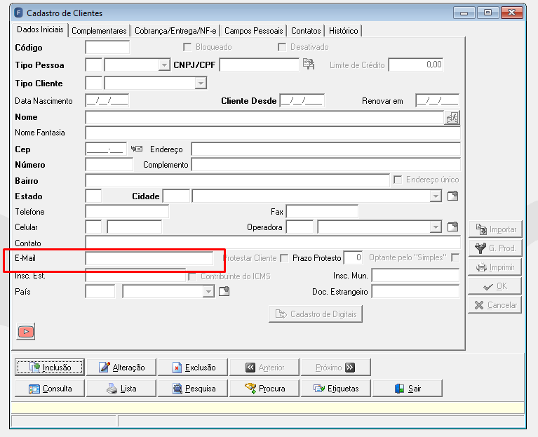This screenshot has width=538, height=437.
Task: Click the red video play icon
Action: click(26, 331)
